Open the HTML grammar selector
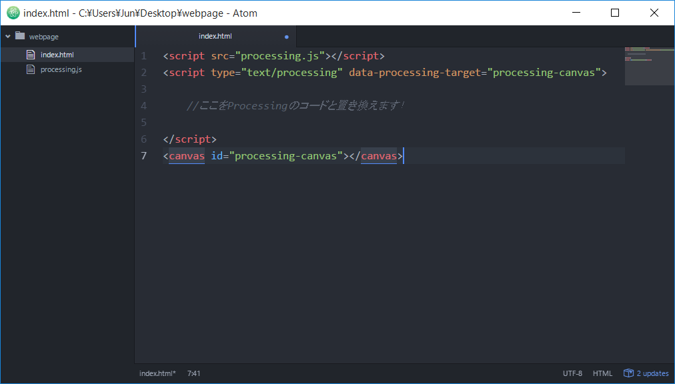Image resolution: width=675 pixels, height=384 pixels. (x=602, y=373)
